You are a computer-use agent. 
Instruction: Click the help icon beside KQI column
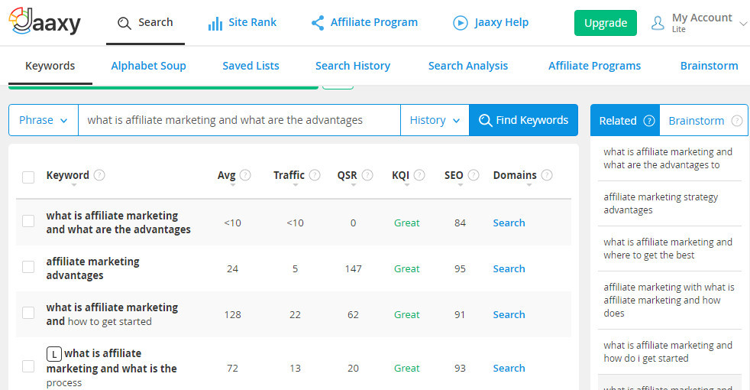pyautogui.click(x=419, y=175)
